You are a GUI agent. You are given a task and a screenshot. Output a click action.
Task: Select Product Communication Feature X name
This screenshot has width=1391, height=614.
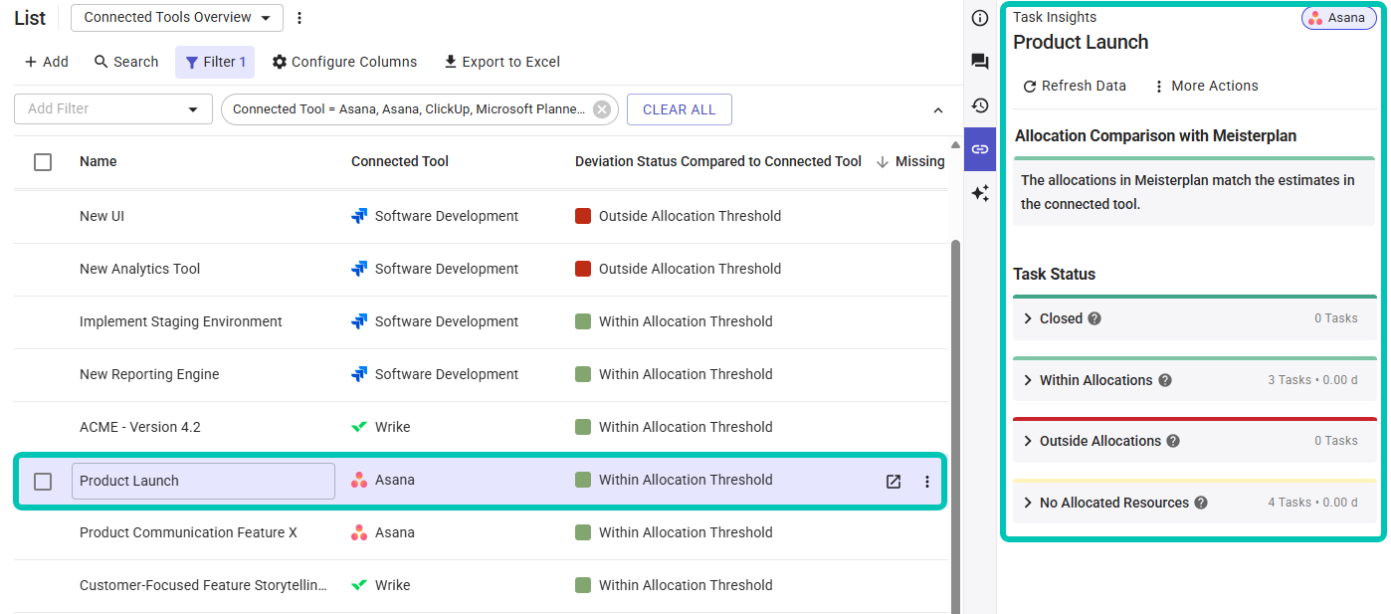coord(188,532)
